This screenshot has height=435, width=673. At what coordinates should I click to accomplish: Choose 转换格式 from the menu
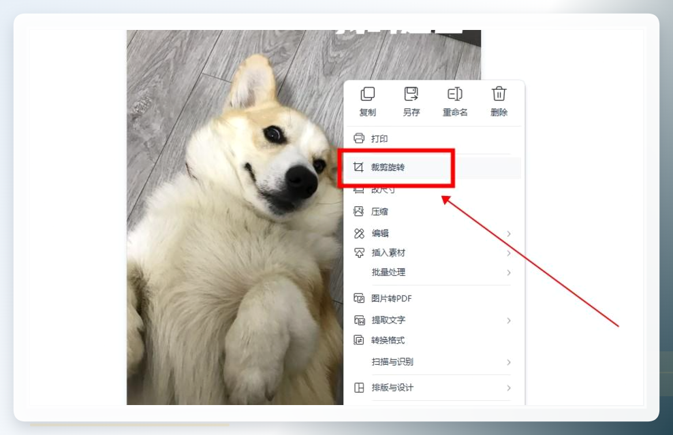(x=433, y=340)
